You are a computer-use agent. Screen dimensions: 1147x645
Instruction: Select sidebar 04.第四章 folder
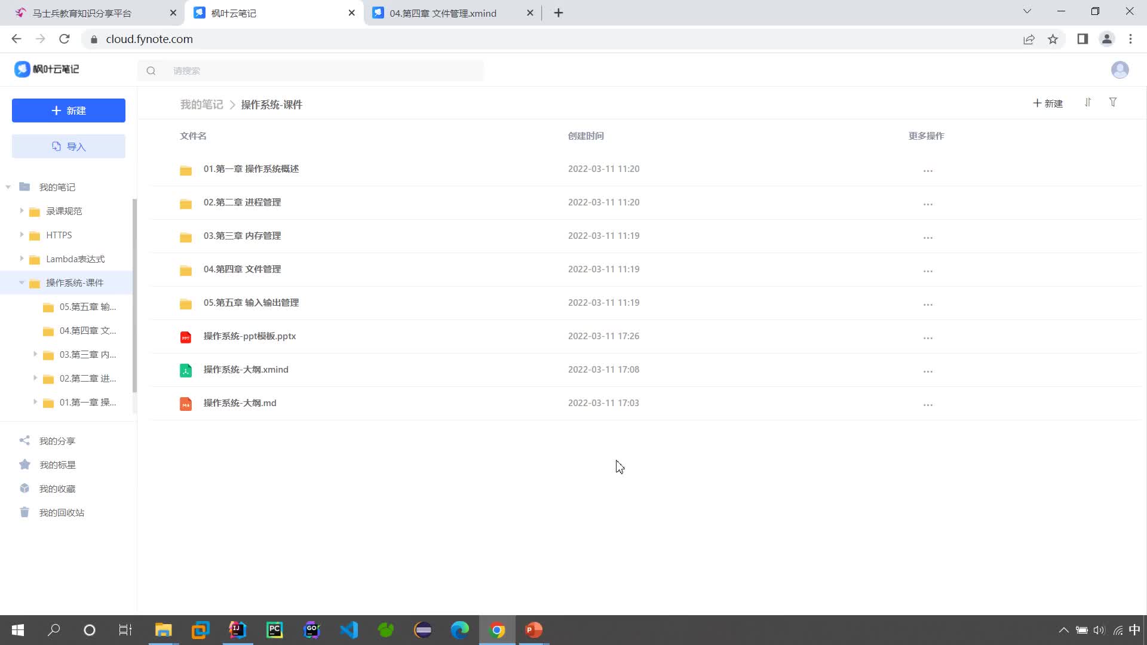87,331
